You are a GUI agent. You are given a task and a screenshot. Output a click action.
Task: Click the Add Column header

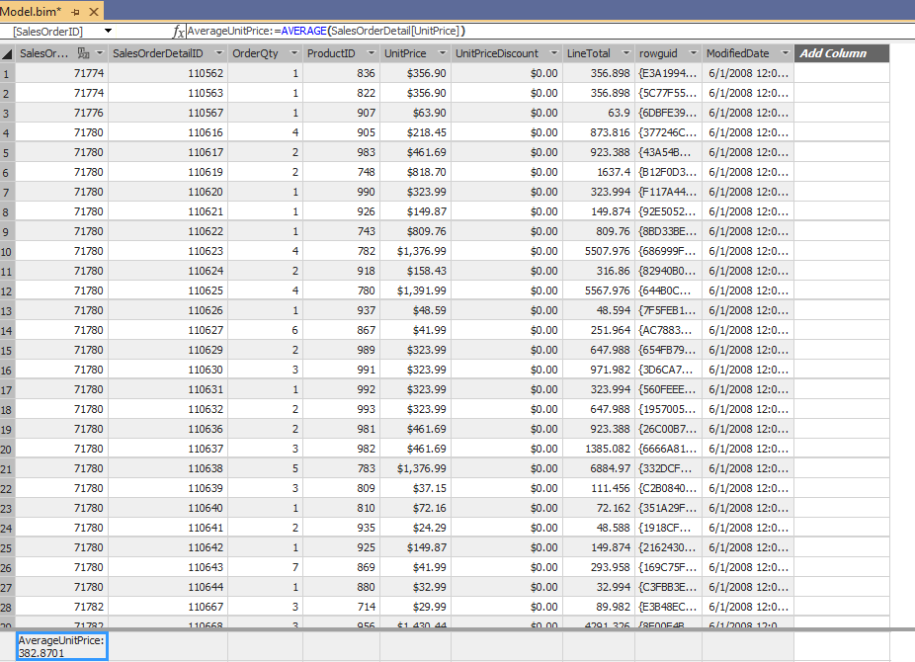[842, 53]
